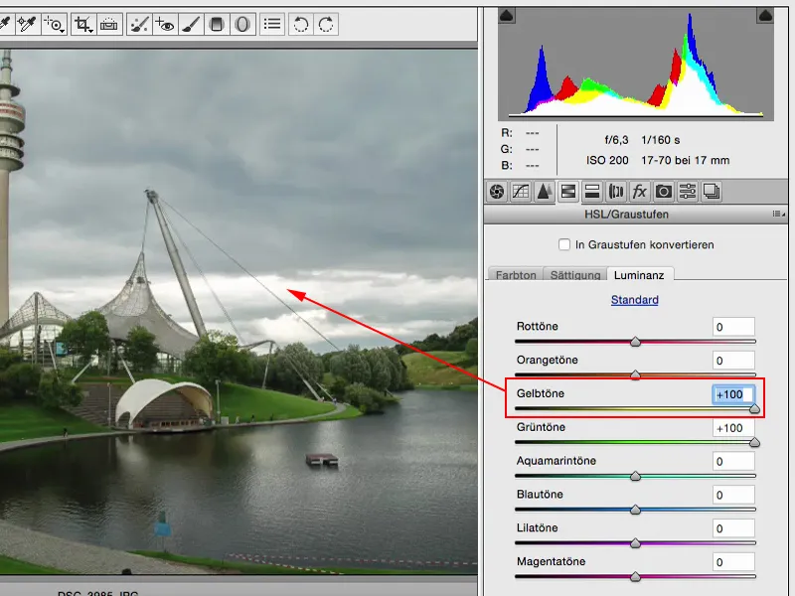Rotate image 90° counterclockwise

click(301, 24)
